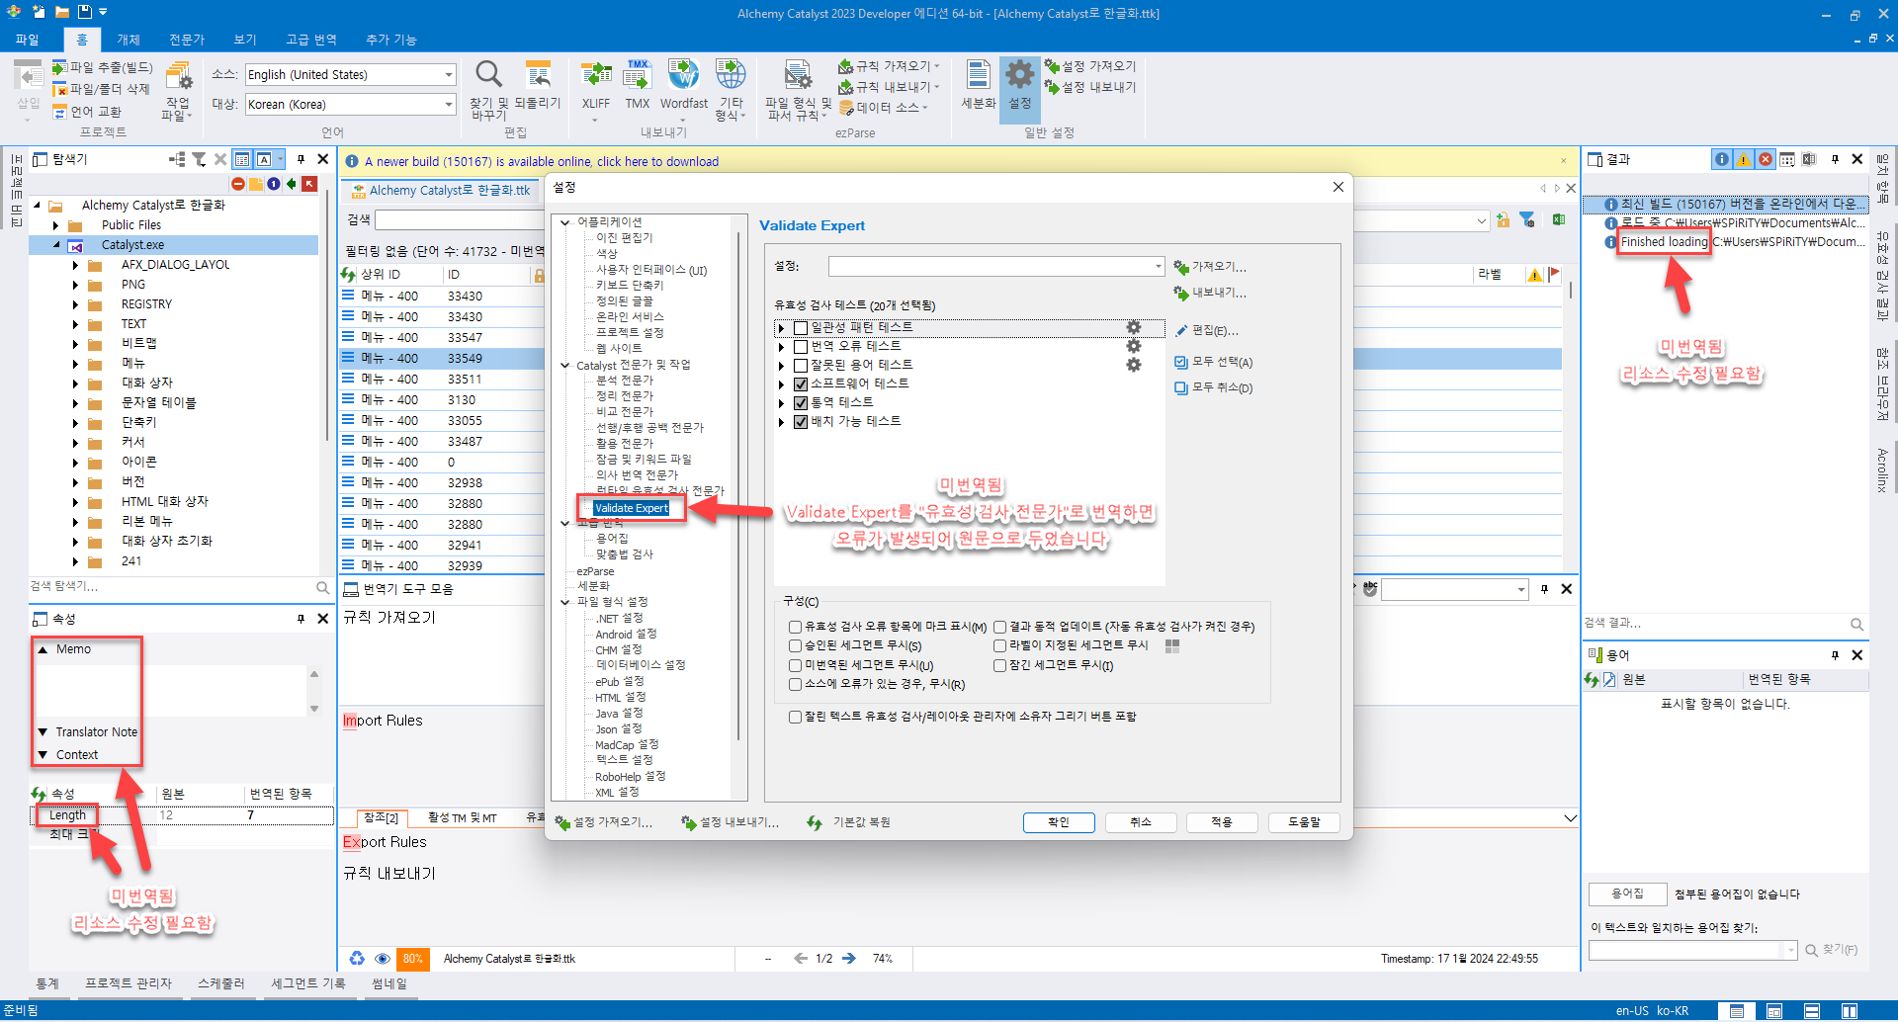Check the consistency pattern test checkbox
The image size is (1898, 1022).
coord(801,328)
